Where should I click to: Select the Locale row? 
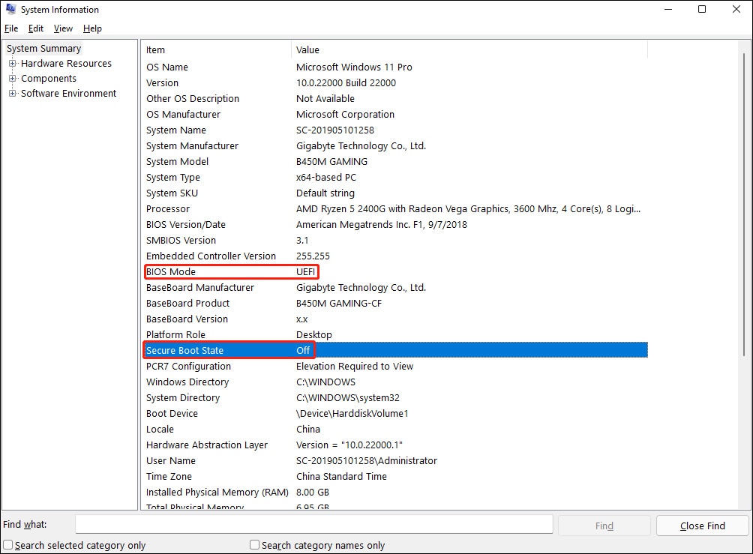[395, 430]
